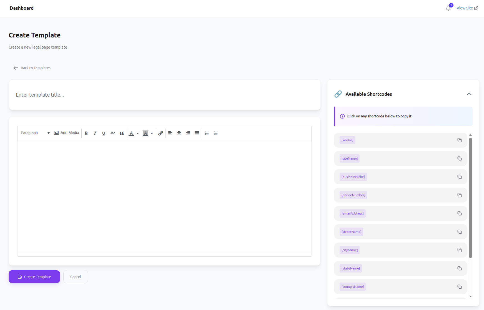Click Add Media button
Screen dimensions: 484x310
67,133
